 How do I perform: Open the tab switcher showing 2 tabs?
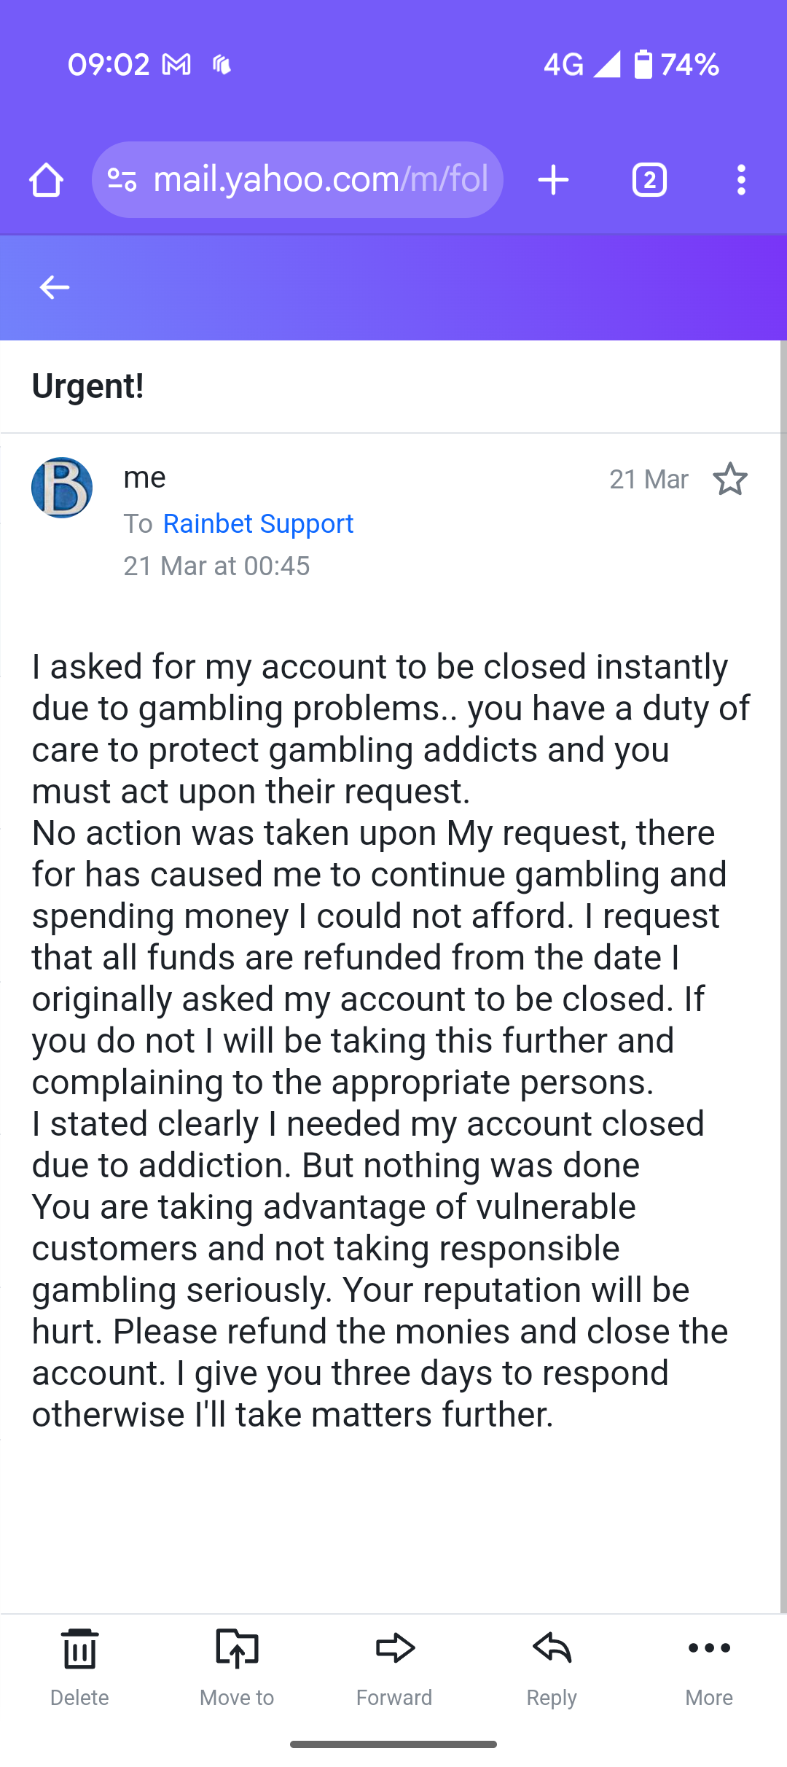(649, 180)
